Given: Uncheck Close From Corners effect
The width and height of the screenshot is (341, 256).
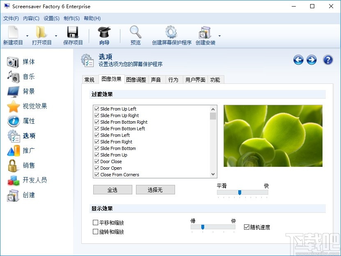Looking at the screenshot, I should 97,175.
